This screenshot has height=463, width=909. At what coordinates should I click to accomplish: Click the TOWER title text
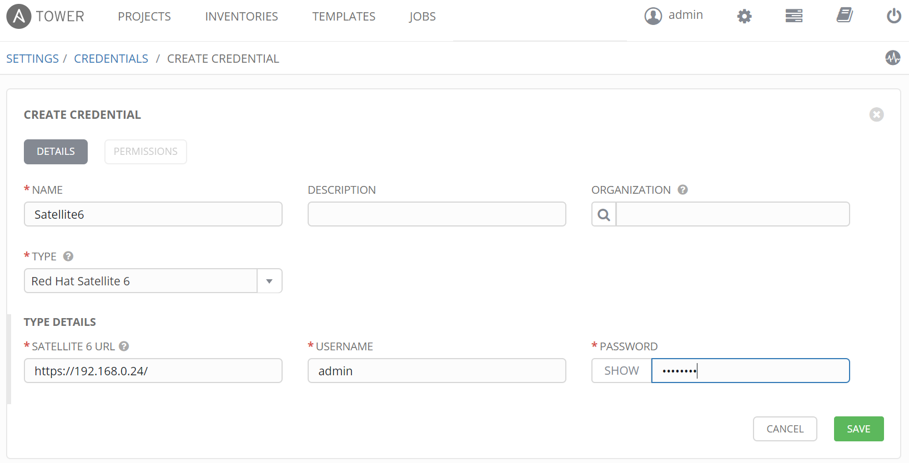click(60, 17)
